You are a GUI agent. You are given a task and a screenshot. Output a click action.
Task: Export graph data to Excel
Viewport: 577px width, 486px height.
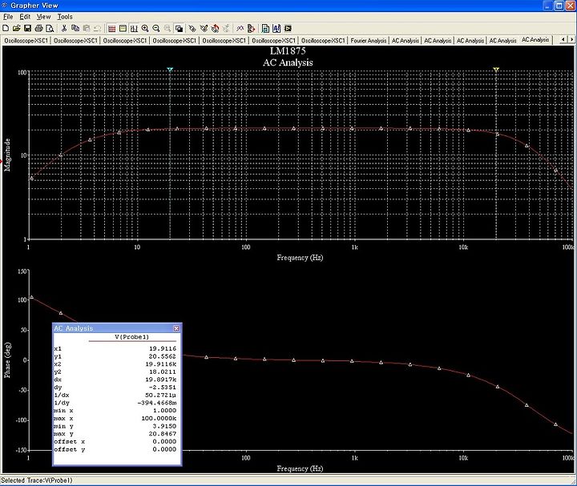coord(265,28)
